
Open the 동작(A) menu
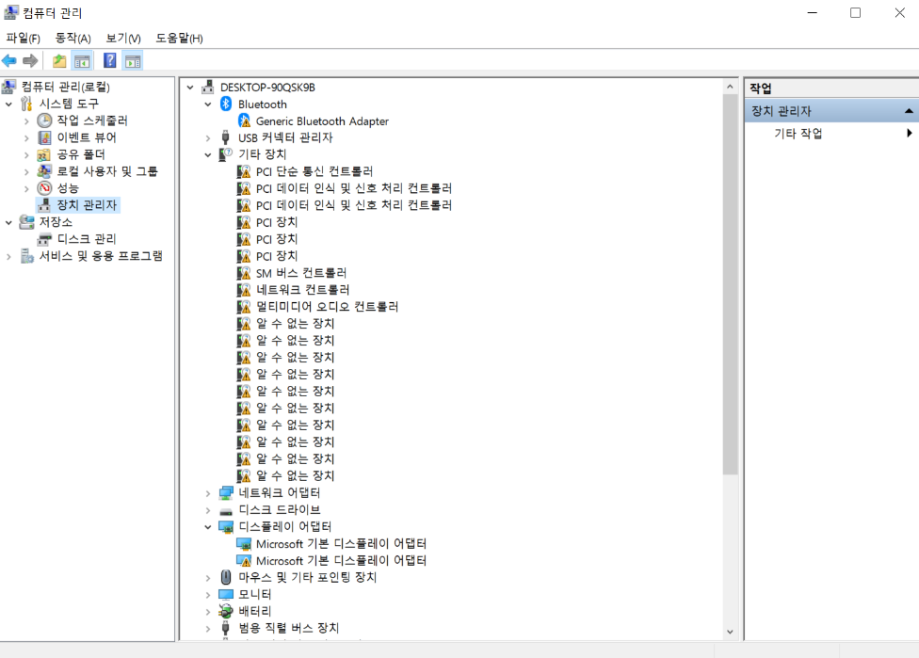tap(73, 38)
